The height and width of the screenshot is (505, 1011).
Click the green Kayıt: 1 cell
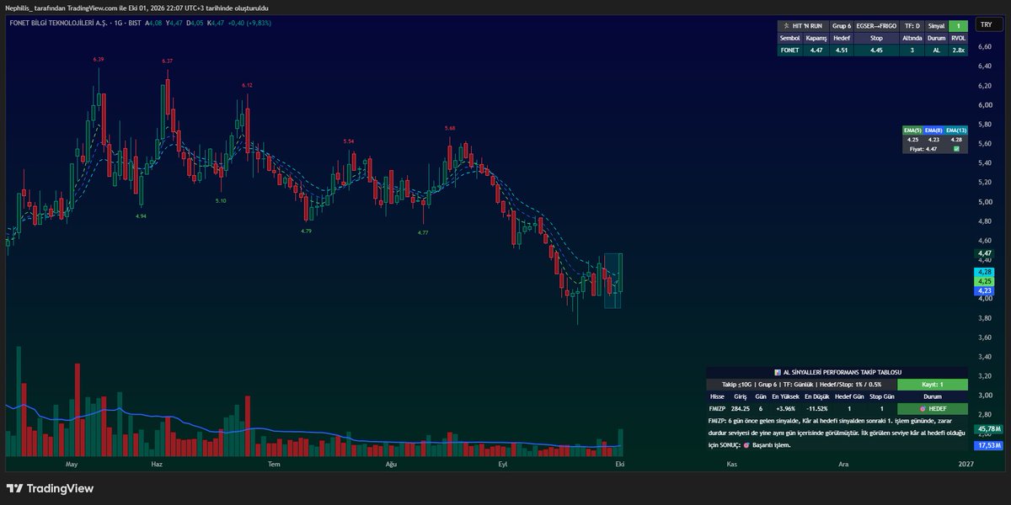click(933, 384)
